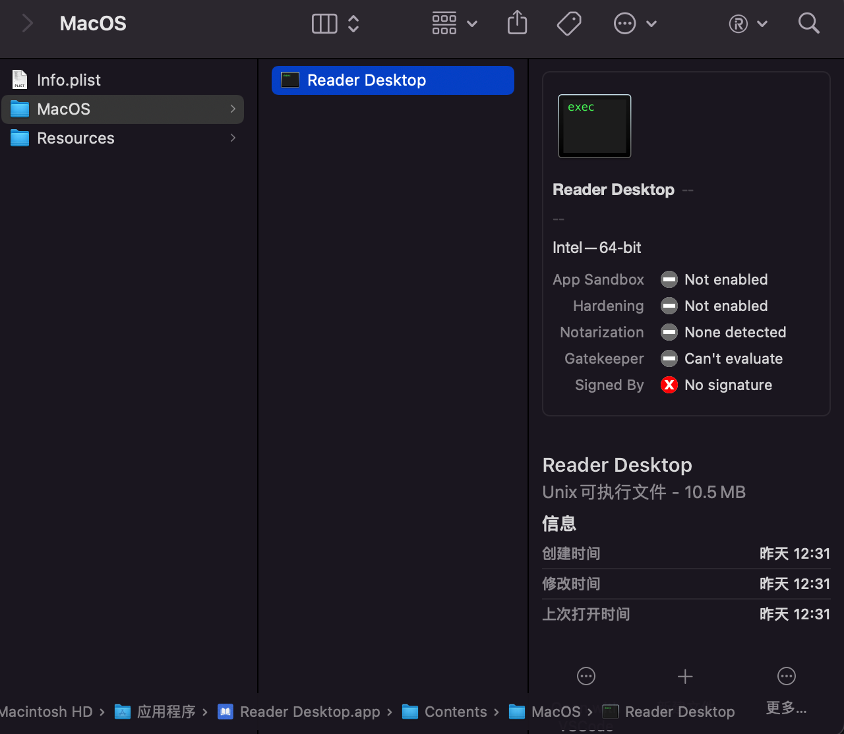Open Finder search with the magnifier icon
This screenshot has width=844, height=734.
point(809,23)
